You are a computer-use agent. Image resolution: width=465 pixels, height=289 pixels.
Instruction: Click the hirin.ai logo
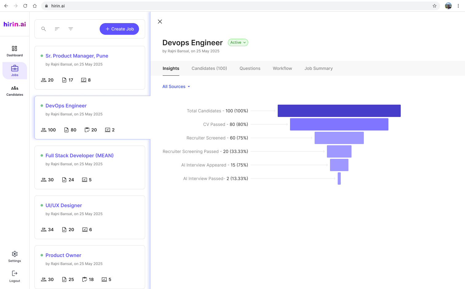tap(15, 24)
